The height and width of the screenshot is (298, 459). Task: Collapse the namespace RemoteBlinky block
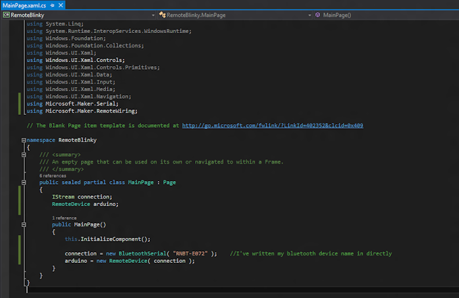[x=24, y=140]
